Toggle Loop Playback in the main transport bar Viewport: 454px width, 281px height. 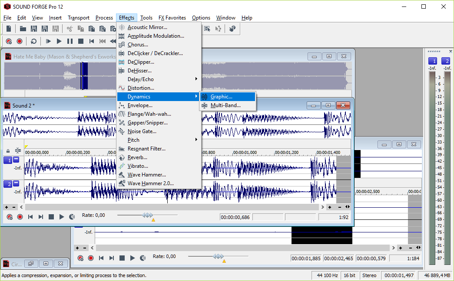[33, 41]
